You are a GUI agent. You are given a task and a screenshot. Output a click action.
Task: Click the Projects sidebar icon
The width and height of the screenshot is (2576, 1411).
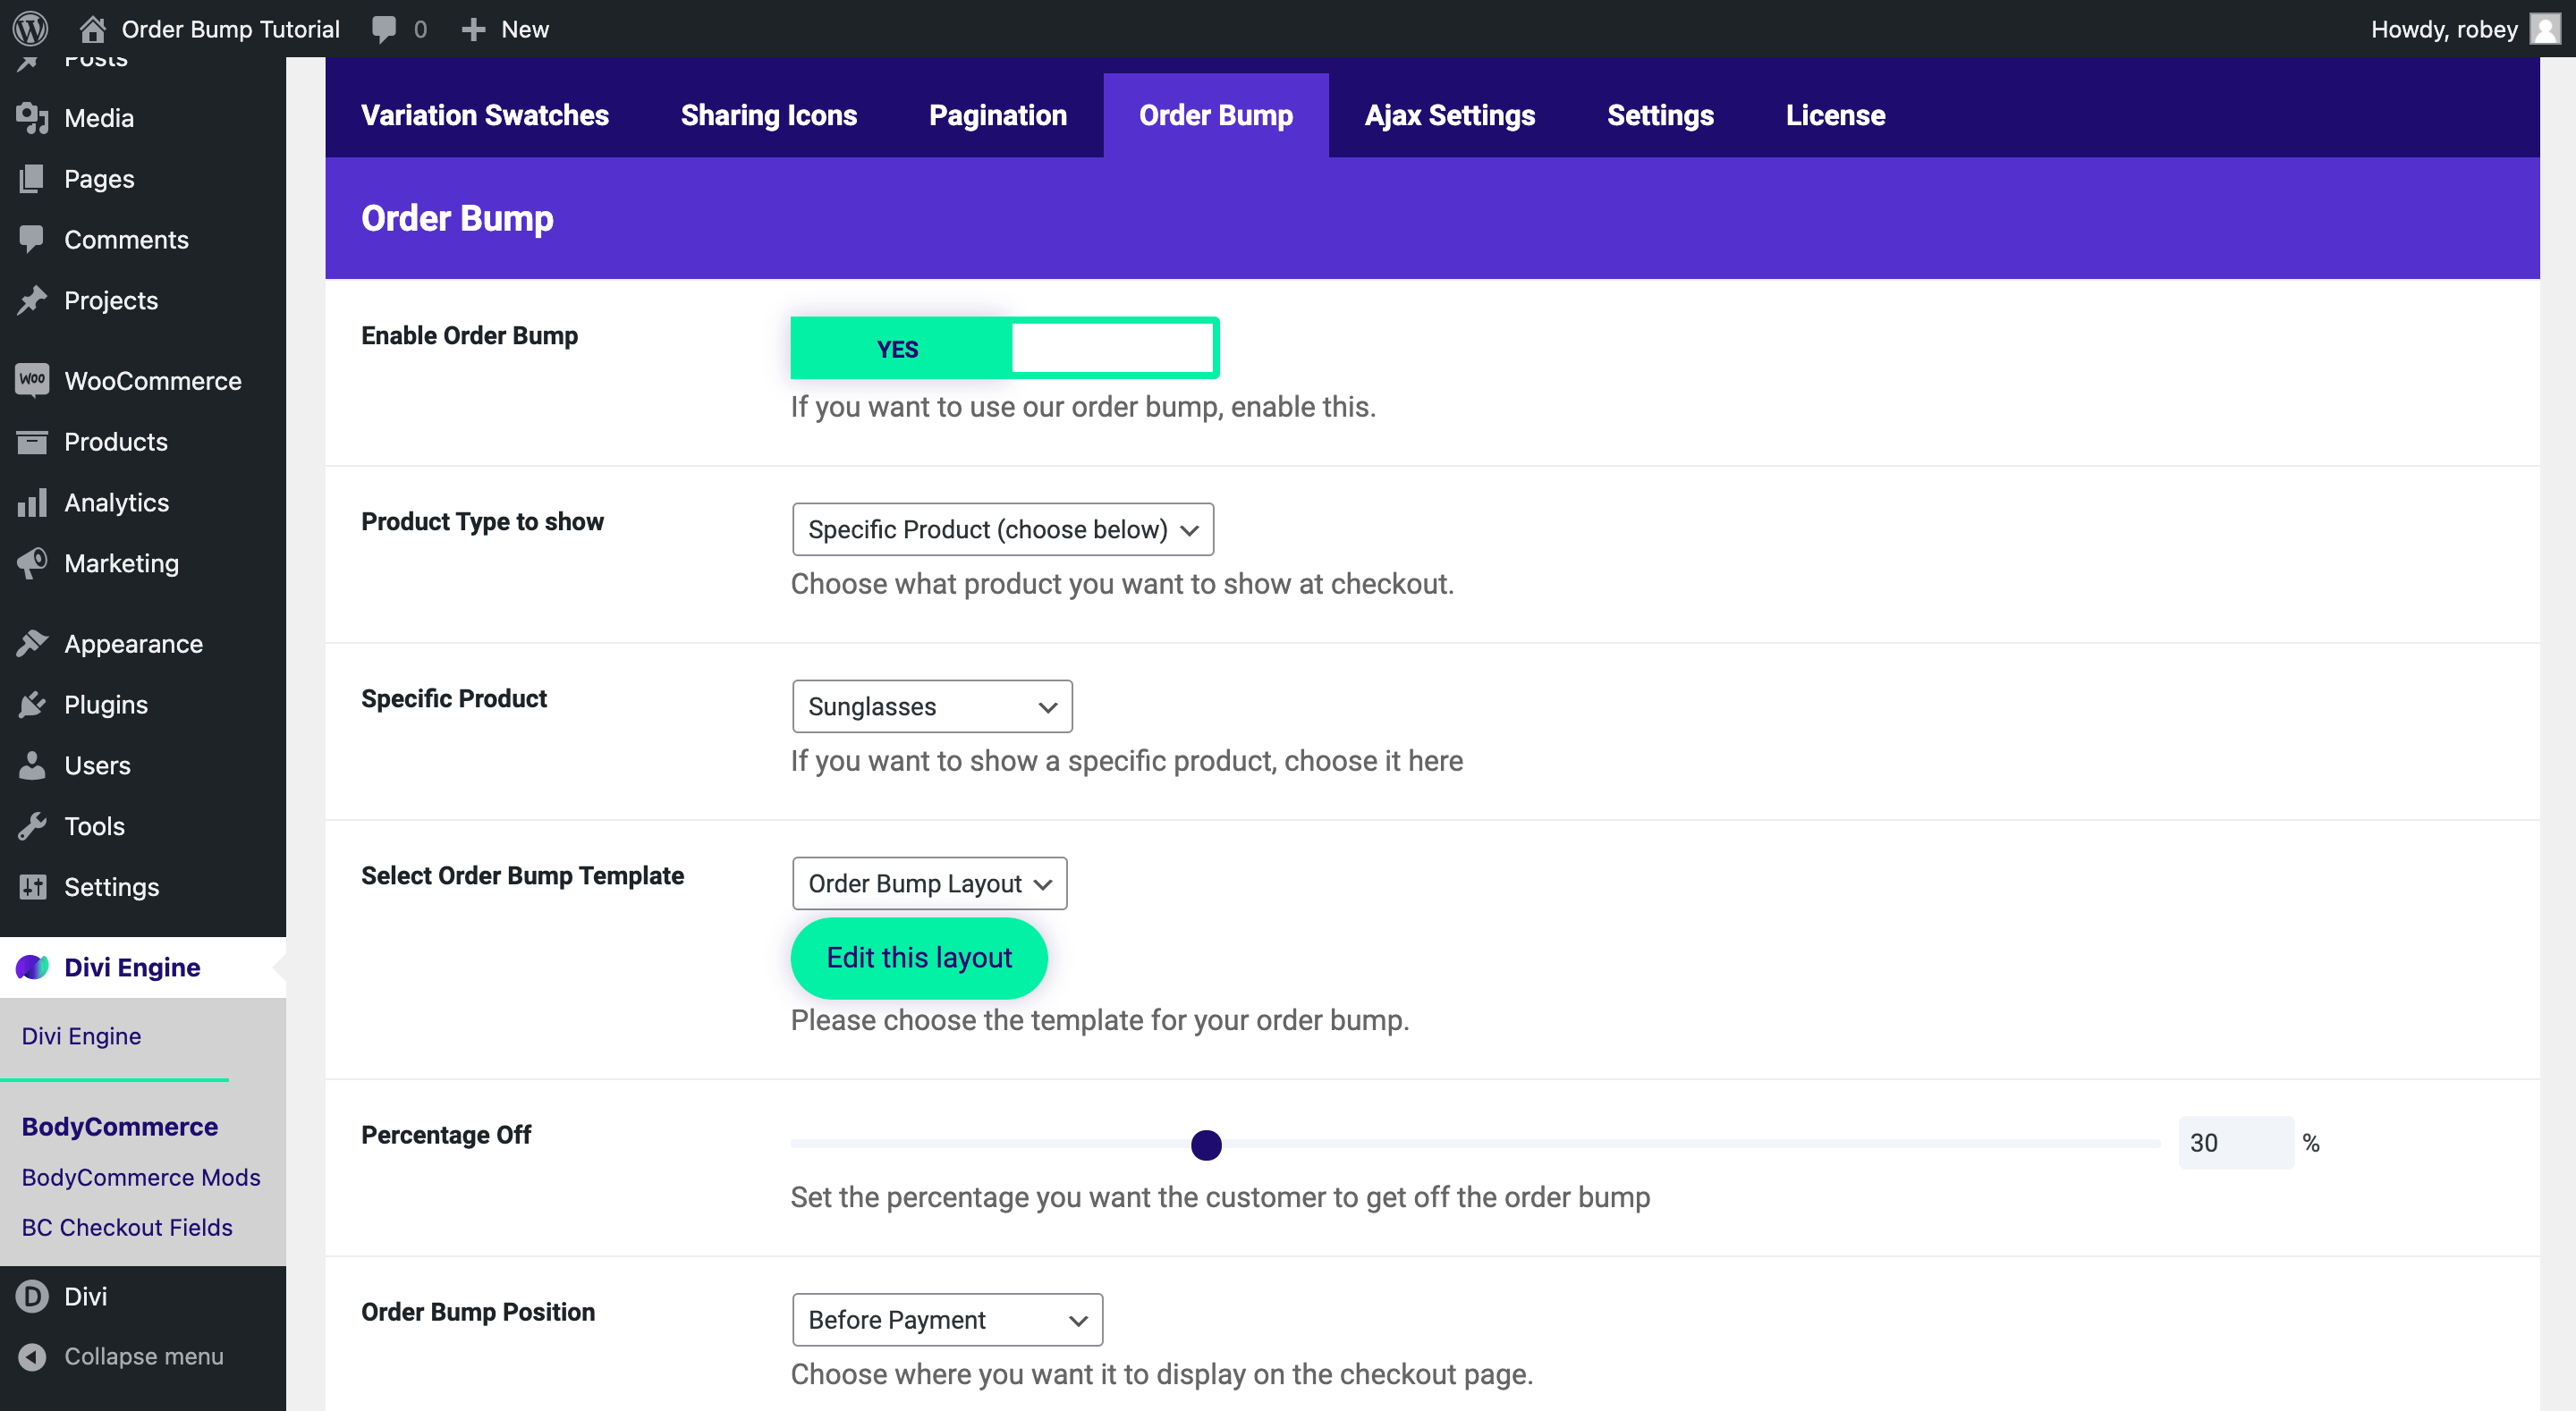click(33, 299)
